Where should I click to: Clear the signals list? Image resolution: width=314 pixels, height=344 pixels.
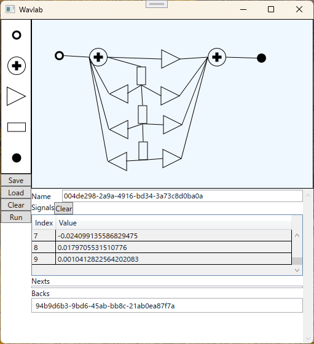click(64, 208)
